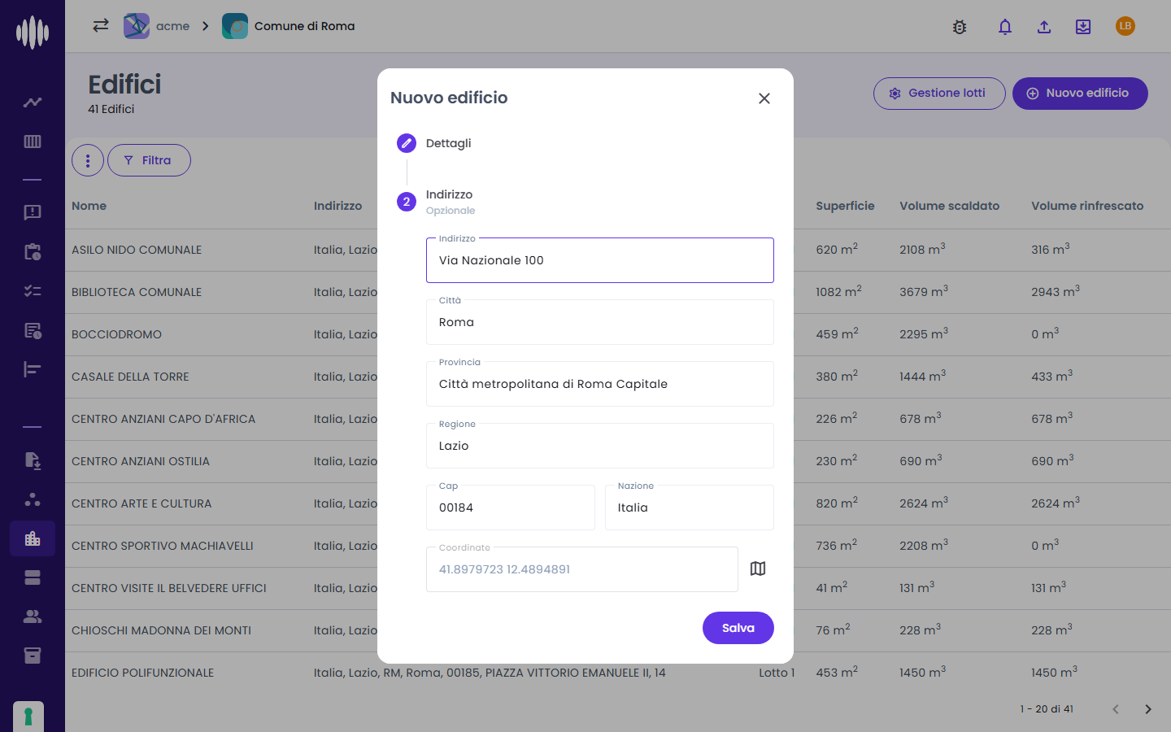The height and width of the screenshot is (732, 1171).
Task: Open the Filtra filter button
Action: click(149, 160)
